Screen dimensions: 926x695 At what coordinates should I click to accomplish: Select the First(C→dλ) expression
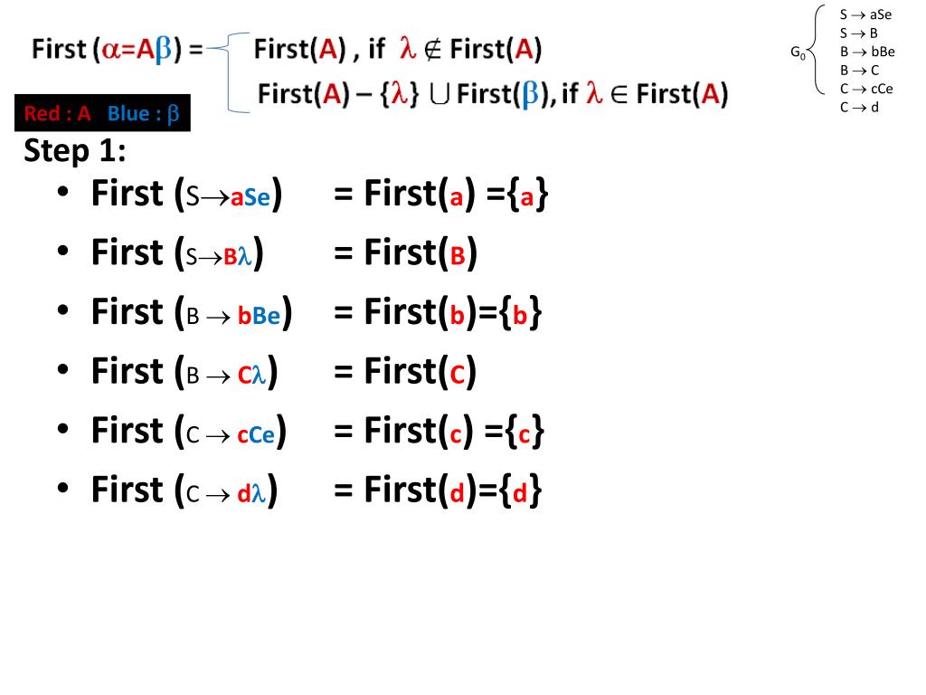[184, 490]
